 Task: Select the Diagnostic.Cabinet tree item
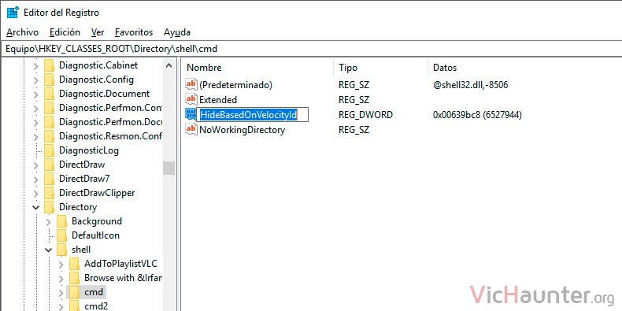point(98,65)
